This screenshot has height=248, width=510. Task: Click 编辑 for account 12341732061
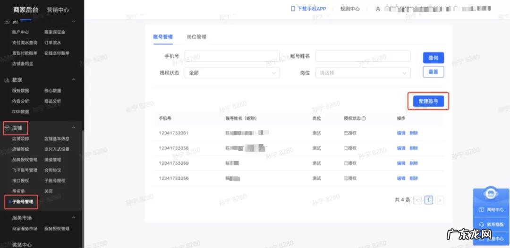[401, 133]
